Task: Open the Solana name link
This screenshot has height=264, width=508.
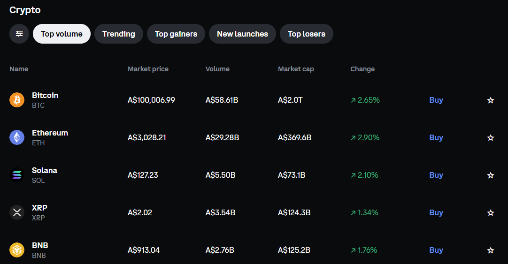Action: point(45,171)
